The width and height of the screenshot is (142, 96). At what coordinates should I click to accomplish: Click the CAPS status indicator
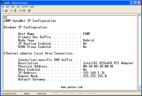pos(65,93)
